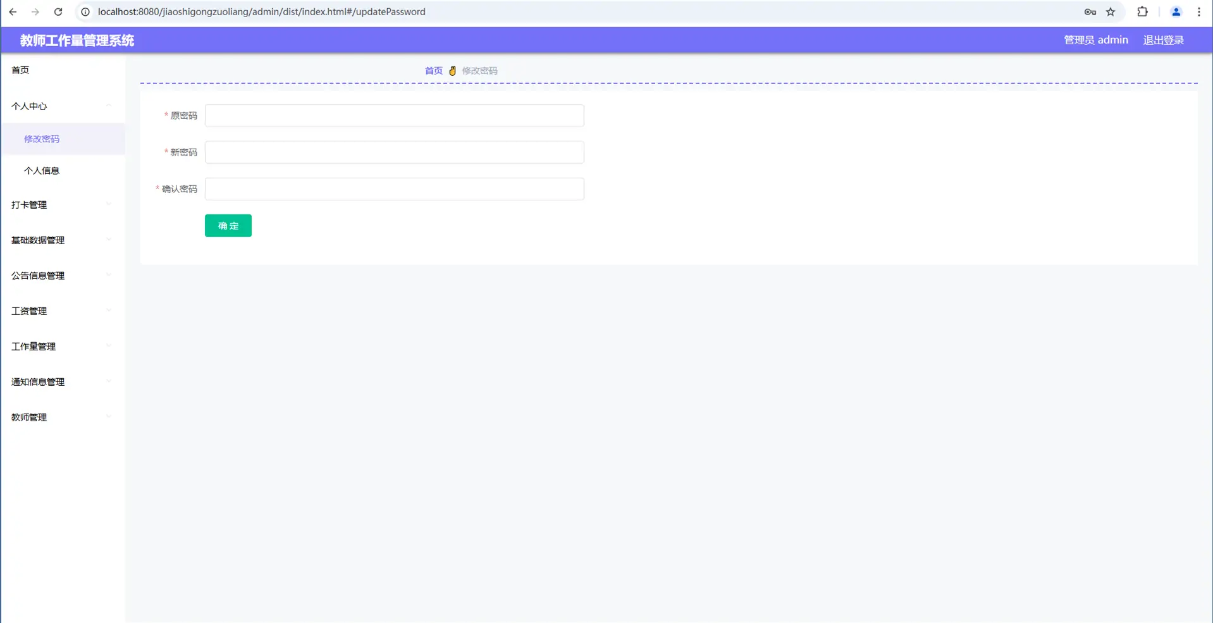Expand the 通知信息管理 menu arrow

(x=109, y=381)
